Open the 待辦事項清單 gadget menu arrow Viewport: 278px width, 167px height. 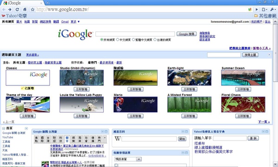[183, 153]
